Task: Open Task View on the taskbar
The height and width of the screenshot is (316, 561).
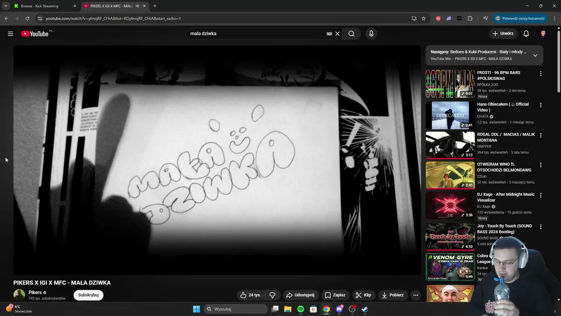Action: pos(275,309)
